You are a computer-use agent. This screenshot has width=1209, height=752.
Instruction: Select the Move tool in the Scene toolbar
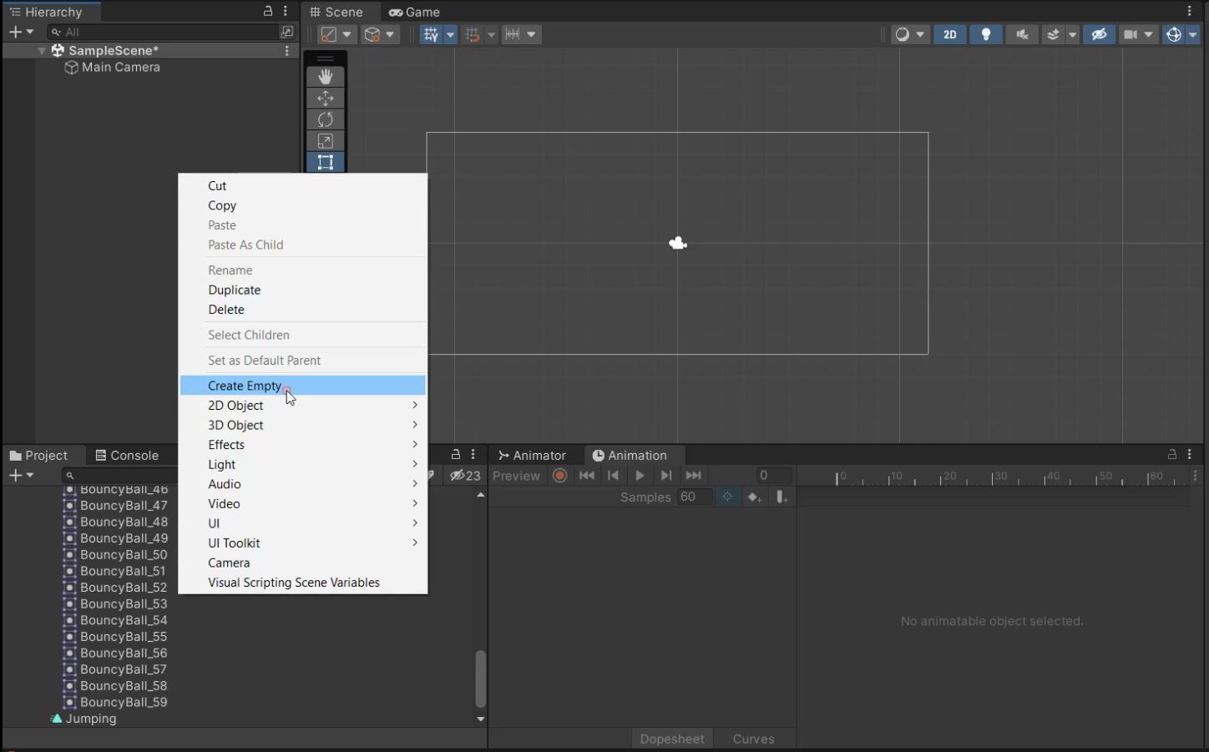point(326,98)
